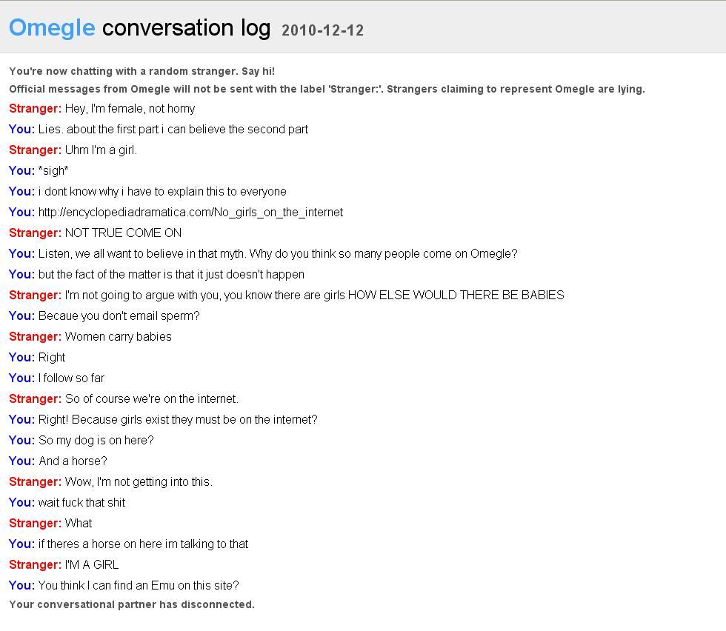Click the official messages warning line

click(327, 89)
